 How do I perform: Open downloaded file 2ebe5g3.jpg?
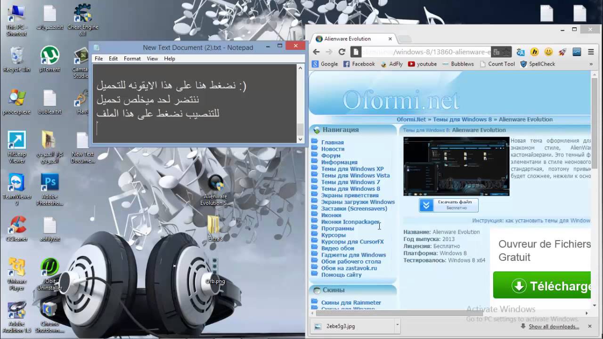click(x=352, y=326)
